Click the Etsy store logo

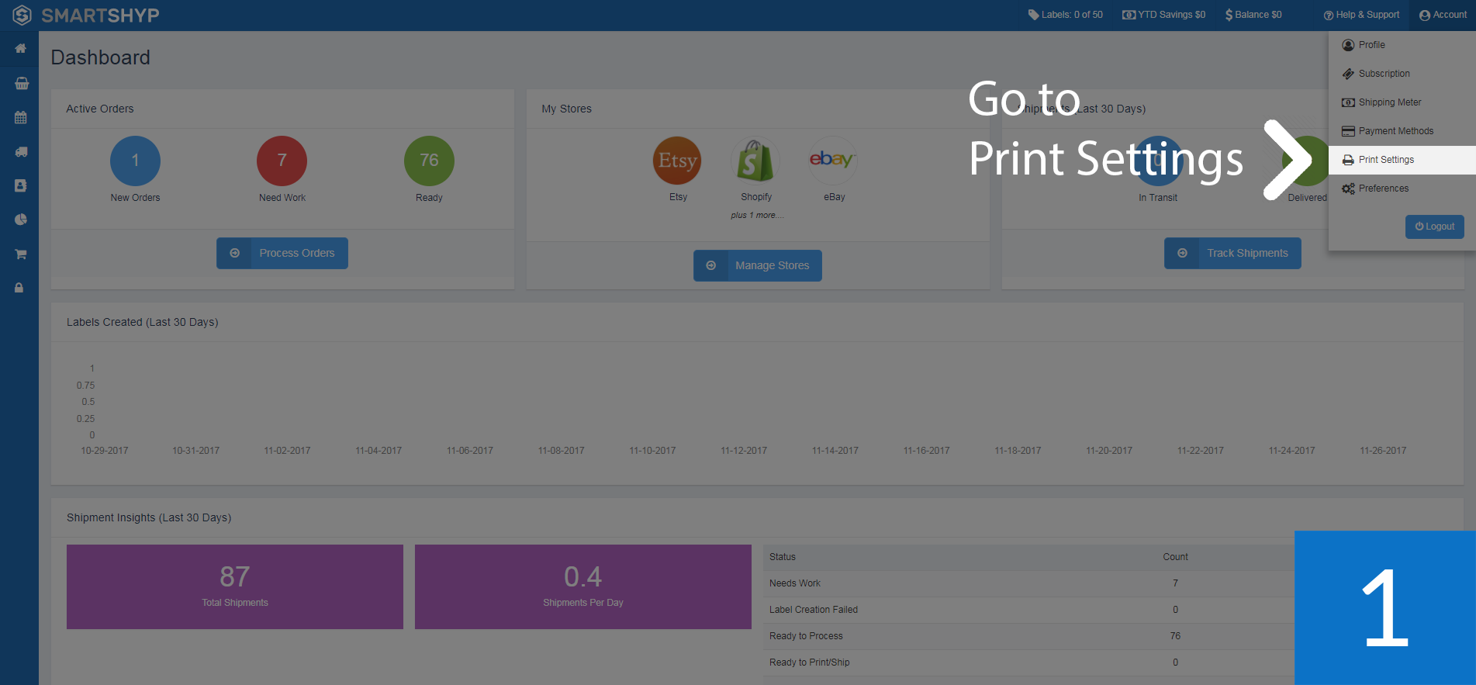click(x=677, y=161)
